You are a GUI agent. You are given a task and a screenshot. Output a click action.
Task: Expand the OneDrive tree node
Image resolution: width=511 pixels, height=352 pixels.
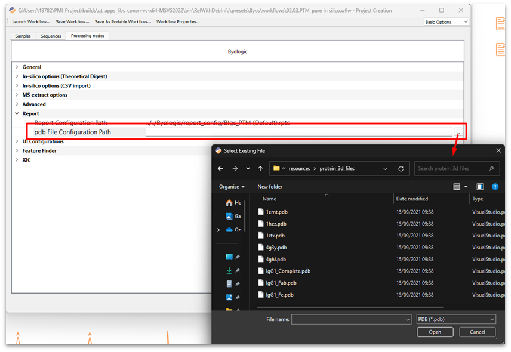click(x=218, y=230)
